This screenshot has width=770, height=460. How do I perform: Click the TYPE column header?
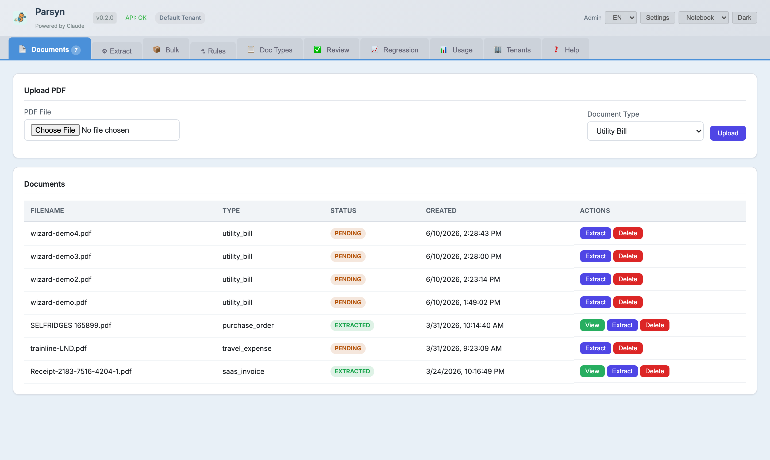pos(231,210)
